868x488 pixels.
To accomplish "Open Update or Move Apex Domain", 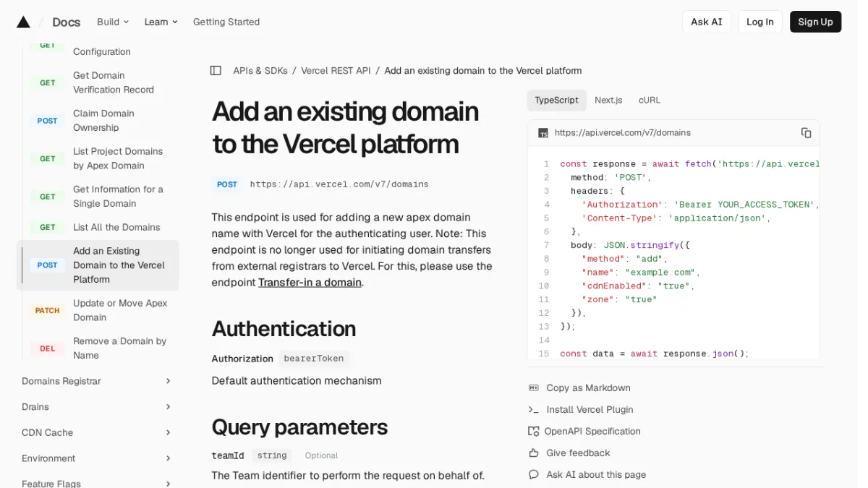I will click(120, 310).
